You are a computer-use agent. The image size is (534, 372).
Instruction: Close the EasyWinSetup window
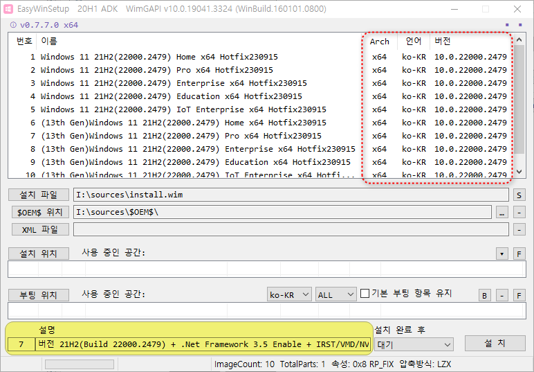point(517,9)
